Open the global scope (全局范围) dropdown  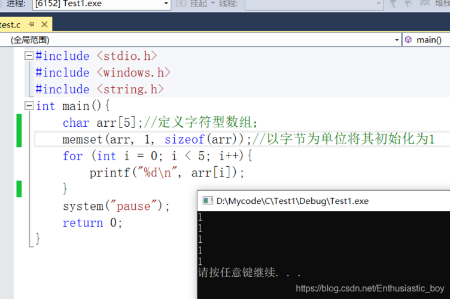coord(200,40)
